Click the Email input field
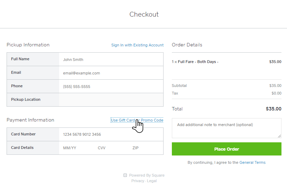Image resolution: width=287 pixels, height=187 pixels. click(x=111, y=73)
